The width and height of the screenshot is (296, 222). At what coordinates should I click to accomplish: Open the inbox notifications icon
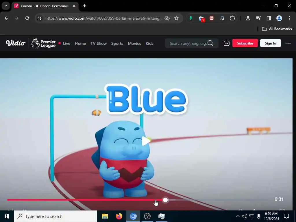227,43
